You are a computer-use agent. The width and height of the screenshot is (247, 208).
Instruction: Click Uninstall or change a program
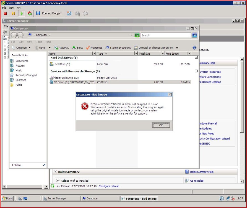[154, 48]
